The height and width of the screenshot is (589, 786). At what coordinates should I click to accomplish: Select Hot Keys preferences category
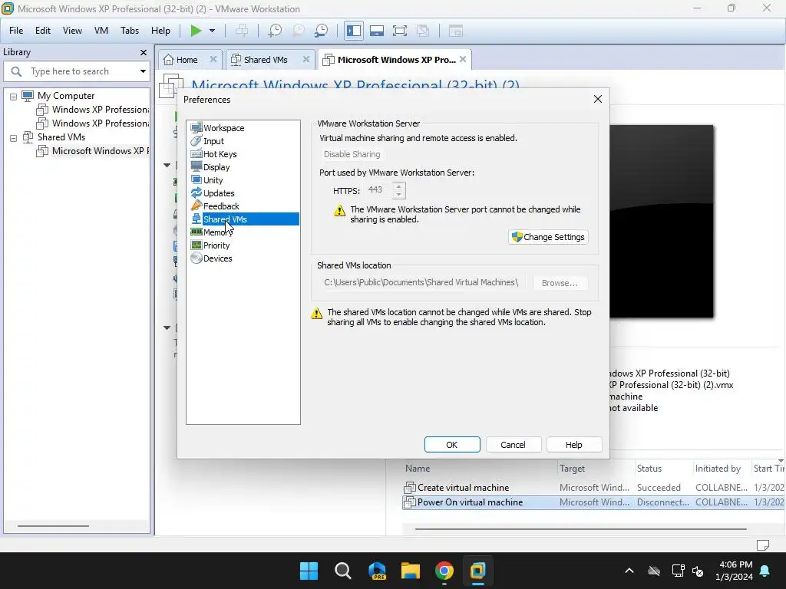click(220, 153)
